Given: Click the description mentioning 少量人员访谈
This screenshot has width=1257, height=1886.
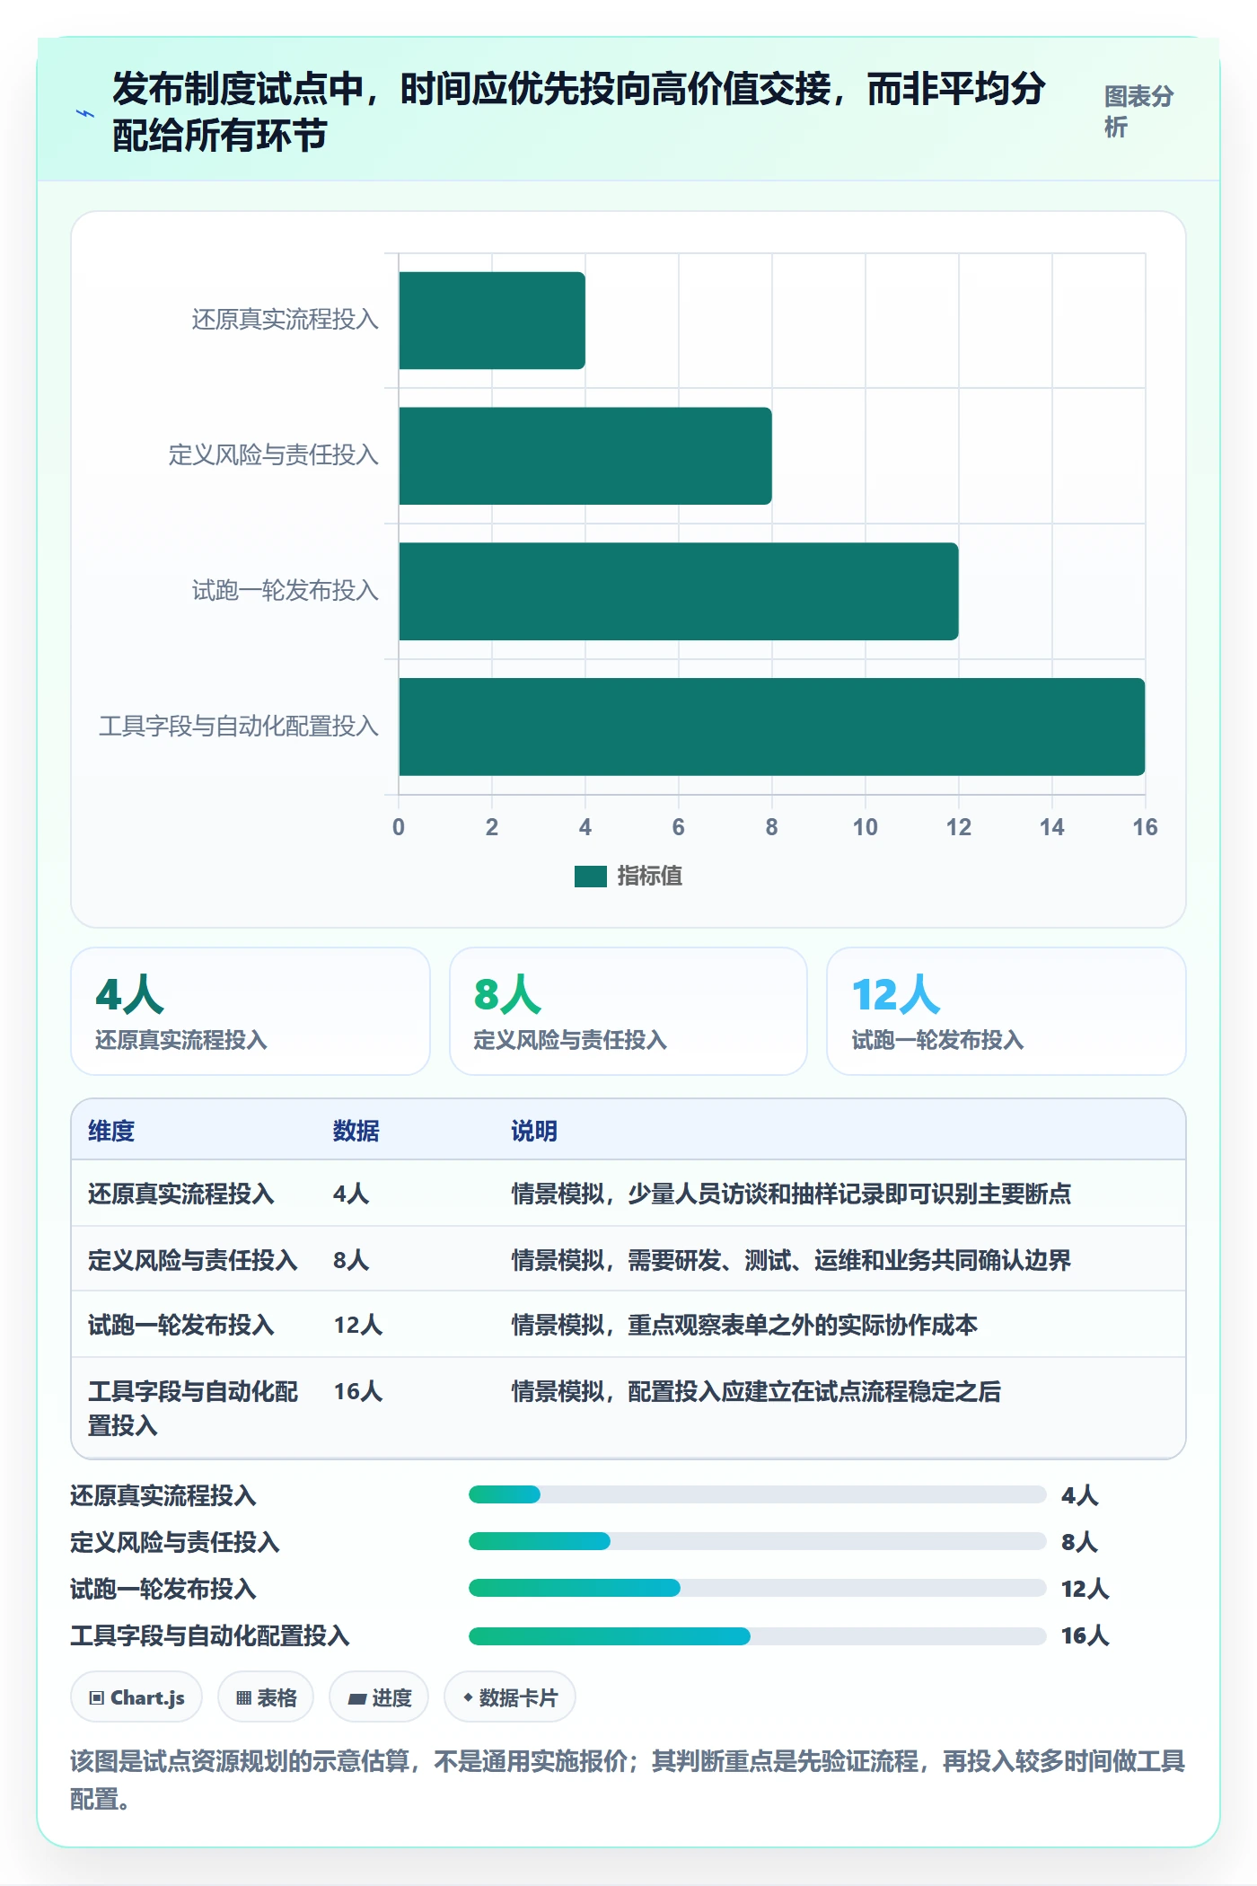Looking at the screenshot, I should [x=791, y=1194].
